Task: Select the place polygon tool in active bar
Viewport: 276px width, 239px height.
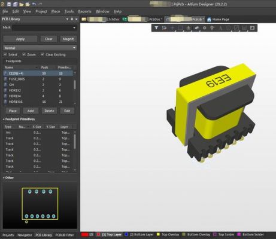Action: coord(229,28)
